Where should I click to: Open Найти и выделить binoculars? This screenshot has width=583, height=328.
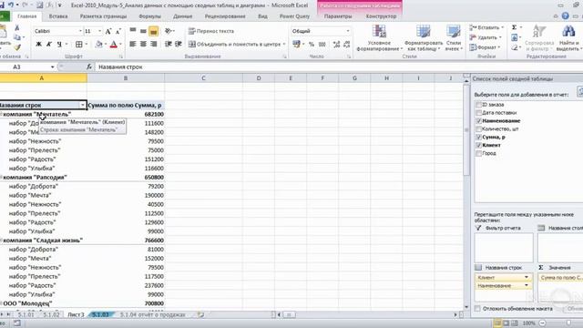[568, 38]
